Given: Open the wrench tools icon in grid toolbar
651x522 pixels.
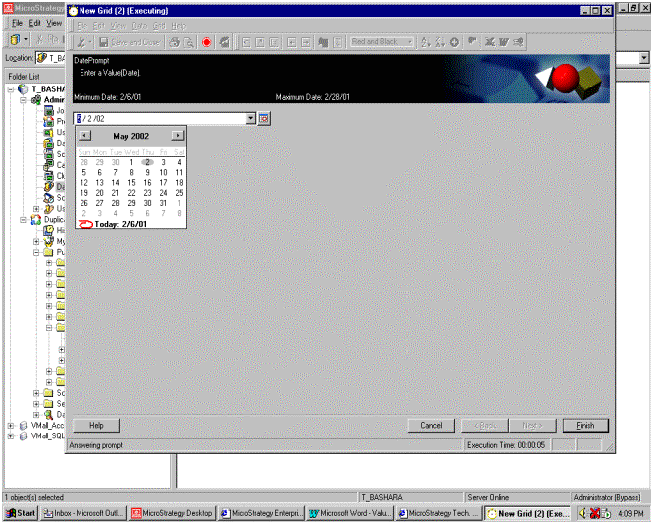Looking at the screenshot, I should tap(81, 42).
